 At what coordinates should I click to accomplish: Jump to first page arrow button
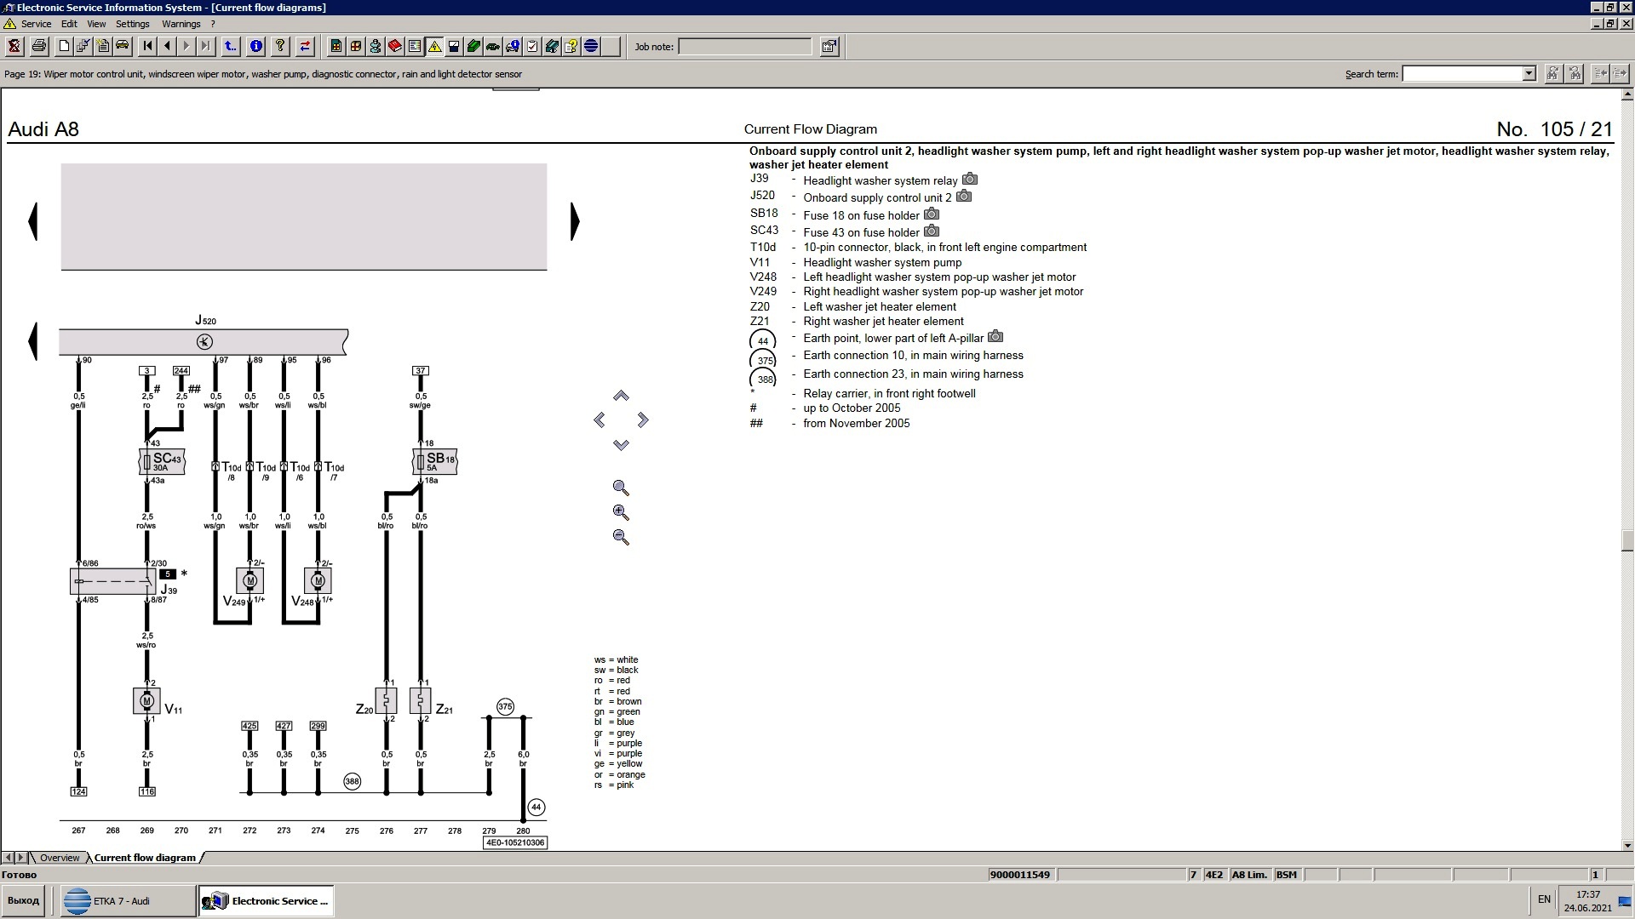[147, 47]
